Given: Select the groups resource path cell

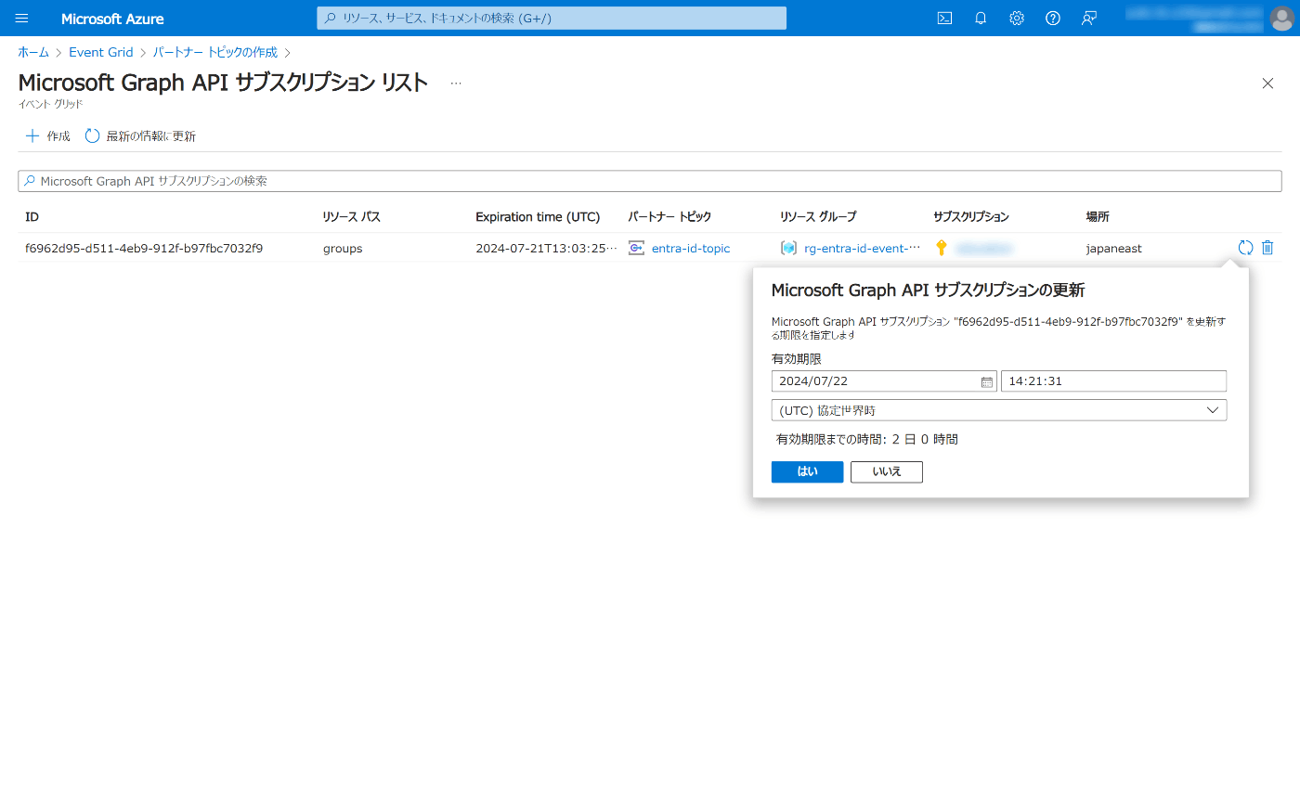Looking at the screenshot, I should tap(343, 249).
